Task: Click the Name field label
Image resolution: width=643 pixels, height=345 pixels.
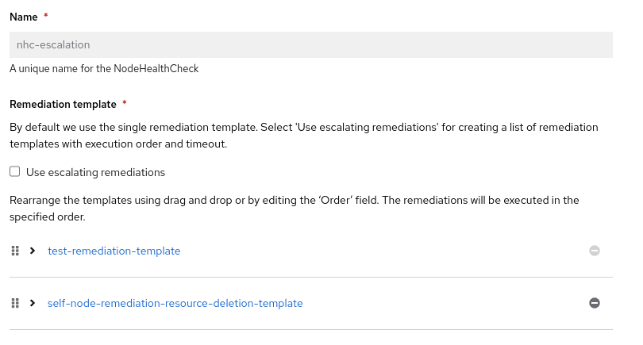Action: [24, 17]
